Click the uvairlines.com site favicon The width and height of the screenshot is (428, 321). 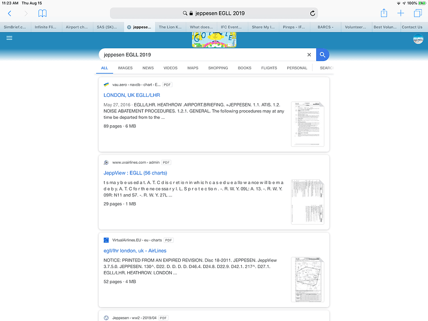point(106,163)
